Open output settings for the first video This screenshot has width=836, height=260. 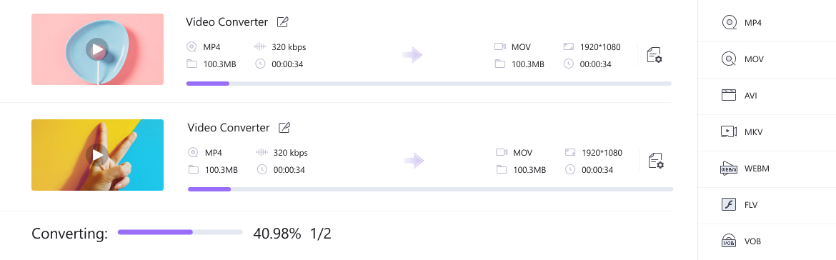(655, 56)
